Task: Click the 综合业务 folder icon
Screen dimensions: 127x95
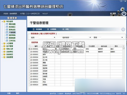Action: (5, 22)
